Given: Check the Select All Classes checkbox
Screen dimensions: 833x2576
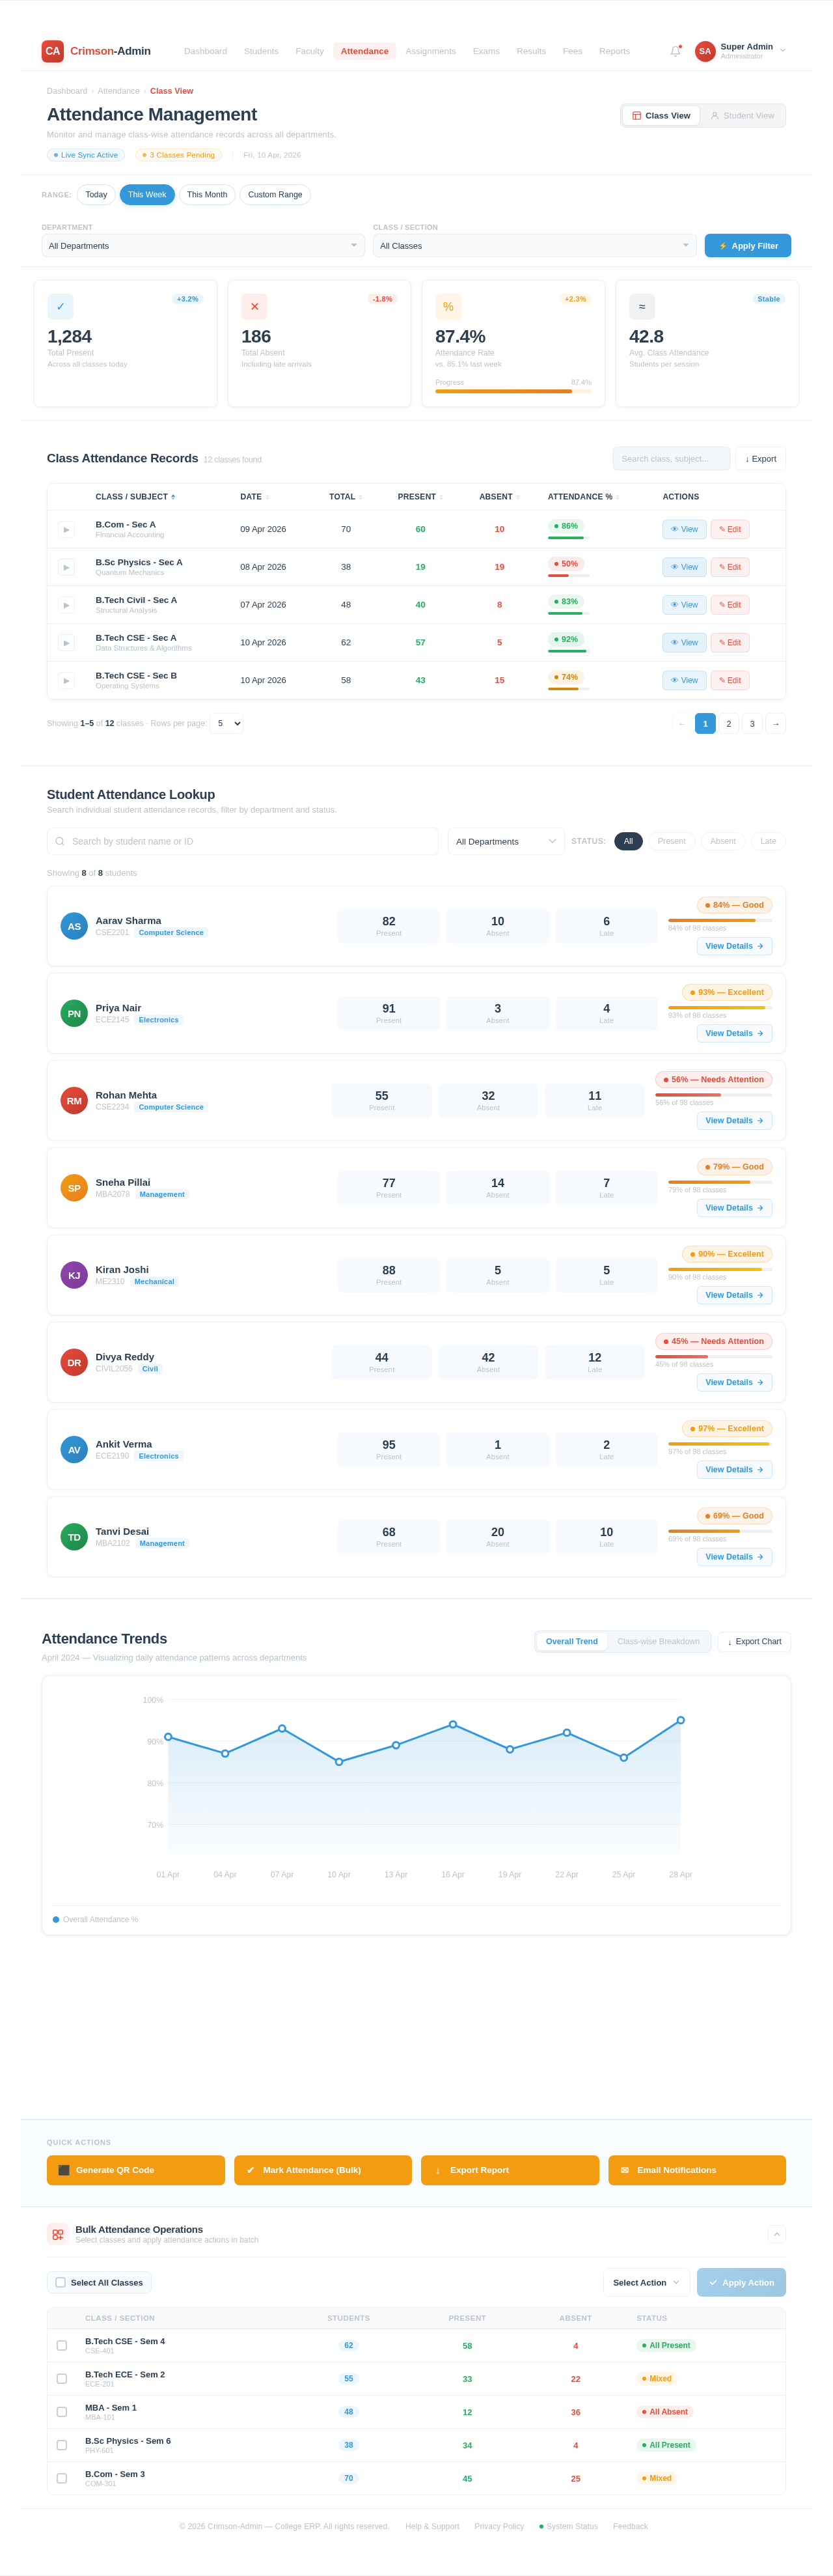Looking at the screenshot, I should (61, 2282).
